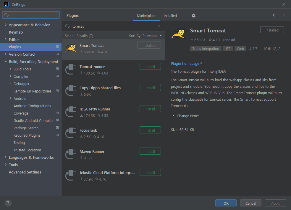Open Testing settings page

(19, 143)
